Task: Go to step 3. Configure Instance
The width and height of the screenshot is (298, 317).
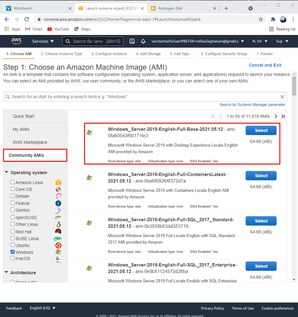Action: (109, 54)
